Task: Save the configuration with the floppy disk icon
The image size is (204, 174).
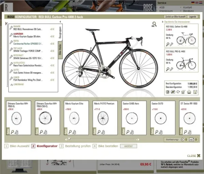Action: 195,92
